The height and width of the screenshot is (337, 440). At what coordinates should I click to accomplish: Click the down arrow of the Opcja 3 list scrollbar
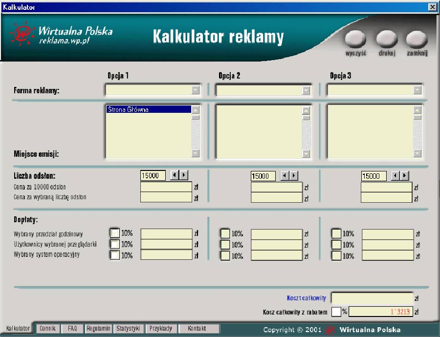pyautogui.click(x=418, y=153)
